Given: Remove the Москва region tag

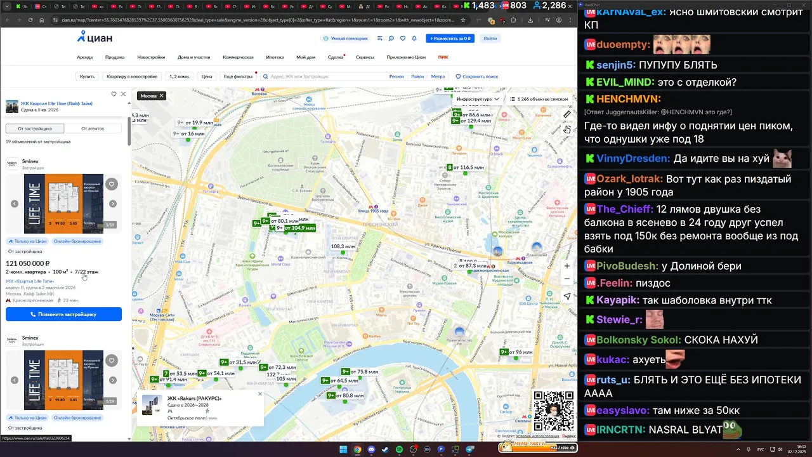Looking at the screenshot, I should (x=161, y=96).
